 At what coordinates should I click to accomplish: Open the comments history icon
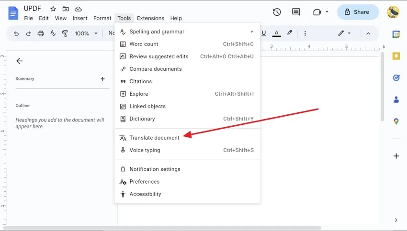[296, 12]
